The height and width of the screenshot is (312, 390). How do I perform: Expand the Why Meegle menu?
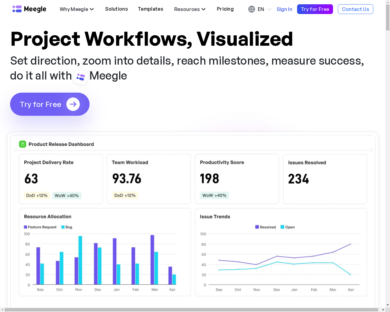click(77, 9)
